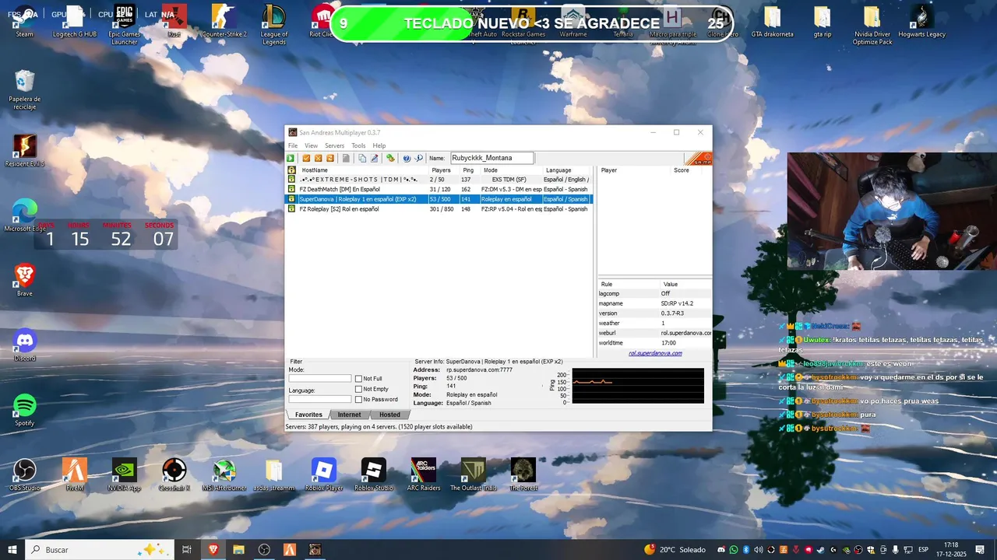Image resolution: width=997 pixels, height=560 pixels.
Task: Open Papelera de reciclaje icon
Action: (x=25, y=89)
